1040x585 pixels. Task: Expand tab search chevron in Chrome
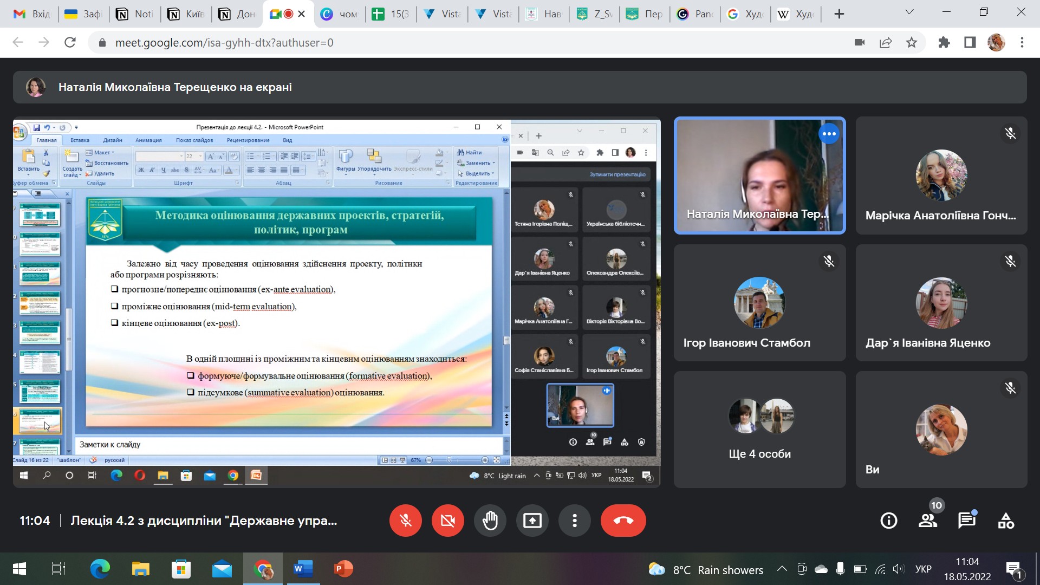coord(909,12)
